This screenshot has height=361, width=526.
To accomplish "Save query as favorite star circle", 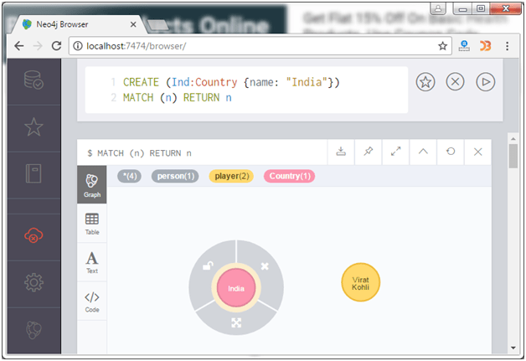I will pyautogui.click(x=425, y=82).
